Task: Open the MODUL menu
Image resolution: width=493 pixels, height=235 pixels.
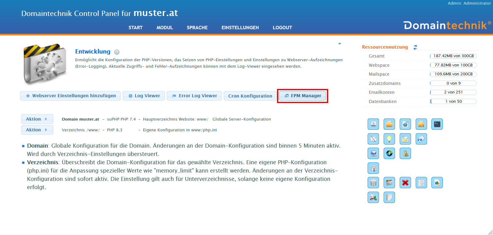Action: click(x=165, y=28)
